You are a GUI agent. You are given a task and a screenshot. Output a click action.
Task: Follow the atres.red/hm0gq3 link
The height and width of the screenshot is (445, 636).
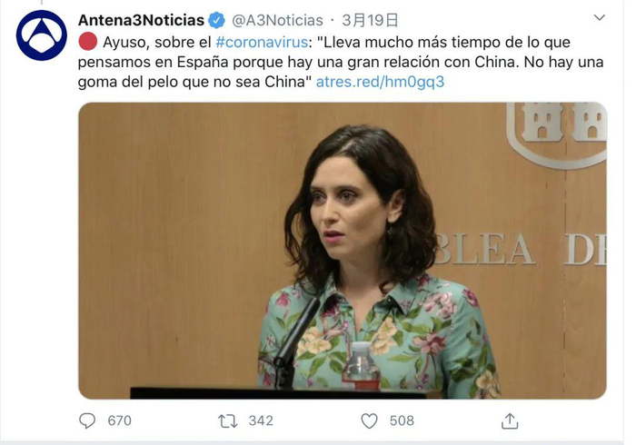[380, 82]
